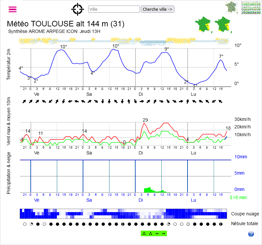Open the pink hamburger menu

click(12, 9)
